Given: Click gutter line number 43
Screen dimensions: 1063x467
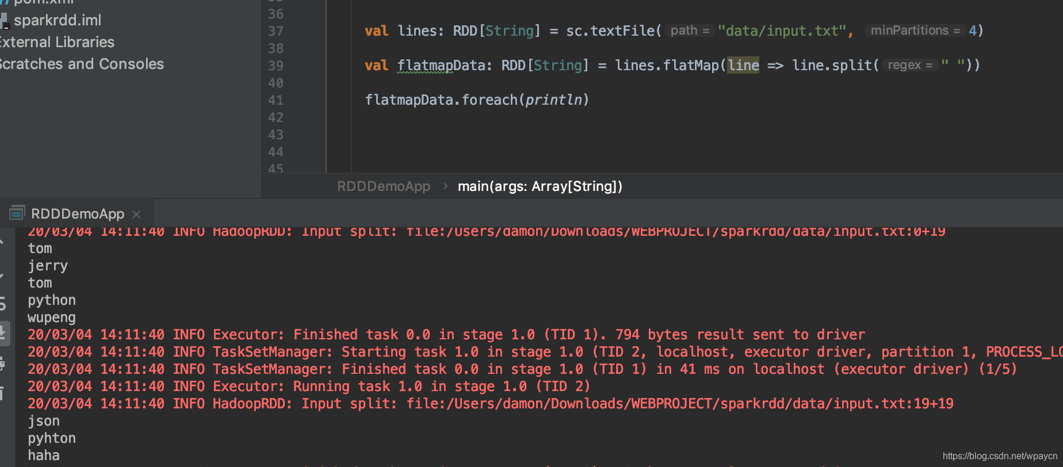Looking at the screenshot, I should [276, 135].
